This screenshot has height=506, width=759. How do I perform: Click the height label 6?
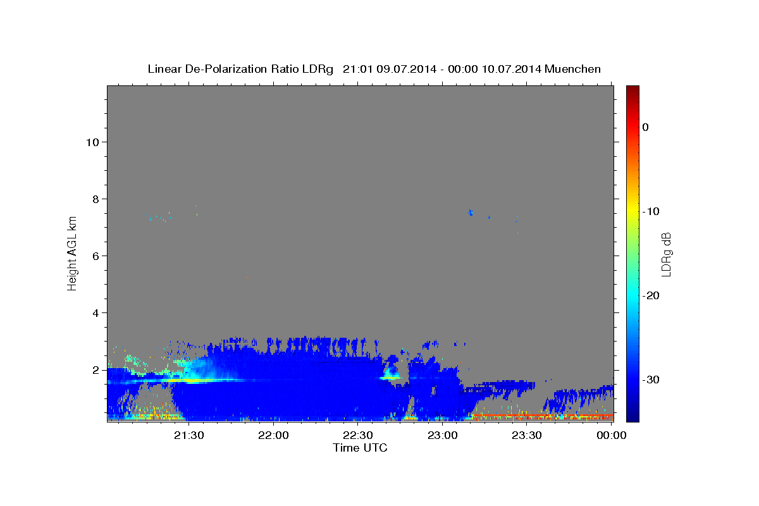(95, 256)
